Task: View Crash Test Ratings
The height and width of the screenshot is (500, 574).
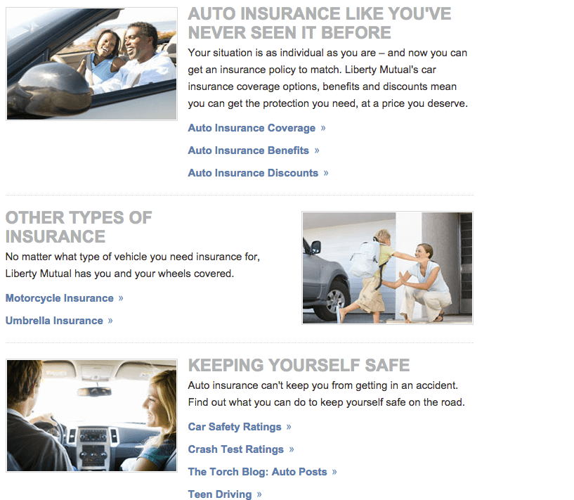Action: 236,449
